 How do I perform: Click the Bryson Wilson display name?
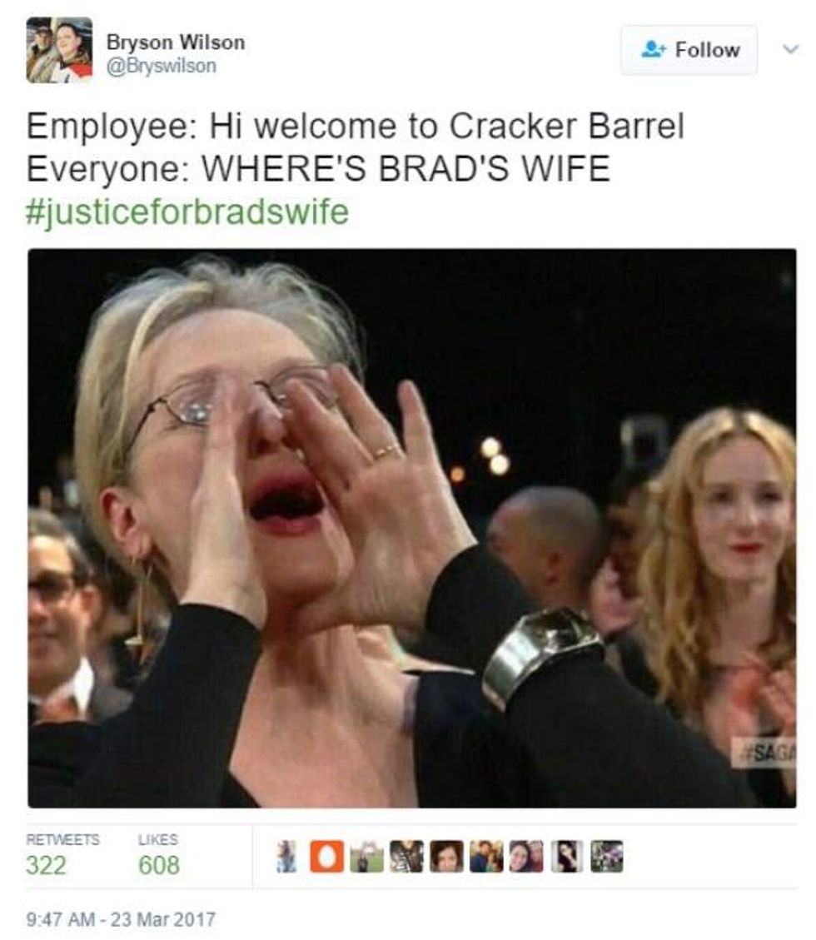tap(175, 42)
